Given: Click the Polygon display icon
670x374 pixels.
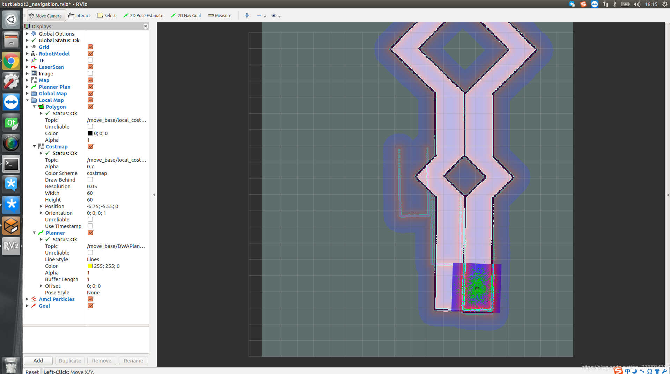Looking at the screenshot, I should [x=41, y=107].
